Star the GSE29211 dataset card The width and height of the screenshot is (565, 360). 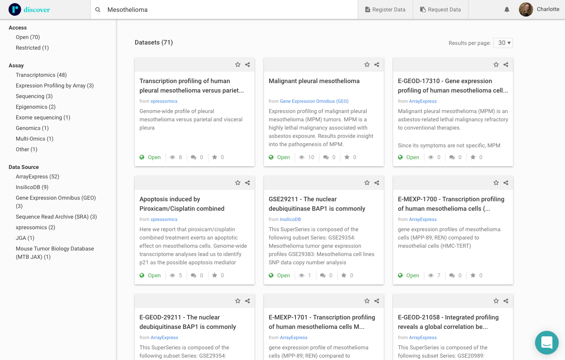tap(367, 183)
